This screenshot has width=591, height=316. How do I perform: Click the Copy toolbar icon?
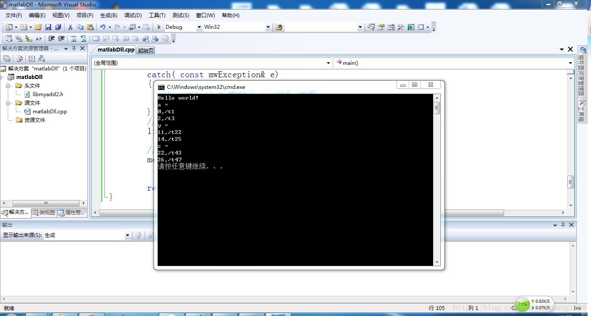(80, 27)
